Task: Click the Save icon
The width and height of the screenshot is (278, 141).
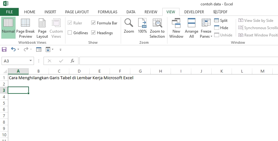Action: coord(4,49)
